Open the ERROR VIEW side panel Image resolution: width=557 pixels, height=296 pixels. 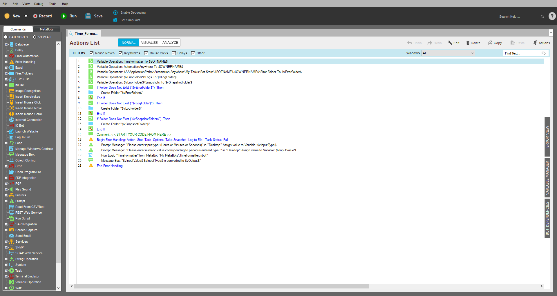click(547, 137)
